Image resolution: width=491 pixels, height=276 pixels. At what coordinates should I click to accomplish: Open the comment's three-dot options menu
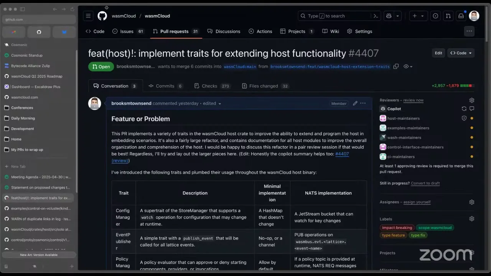pyautogui.click(x=363, y=103)
